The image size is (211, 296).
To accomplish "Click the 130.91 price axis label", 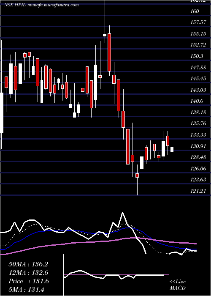I will (198, 146).
